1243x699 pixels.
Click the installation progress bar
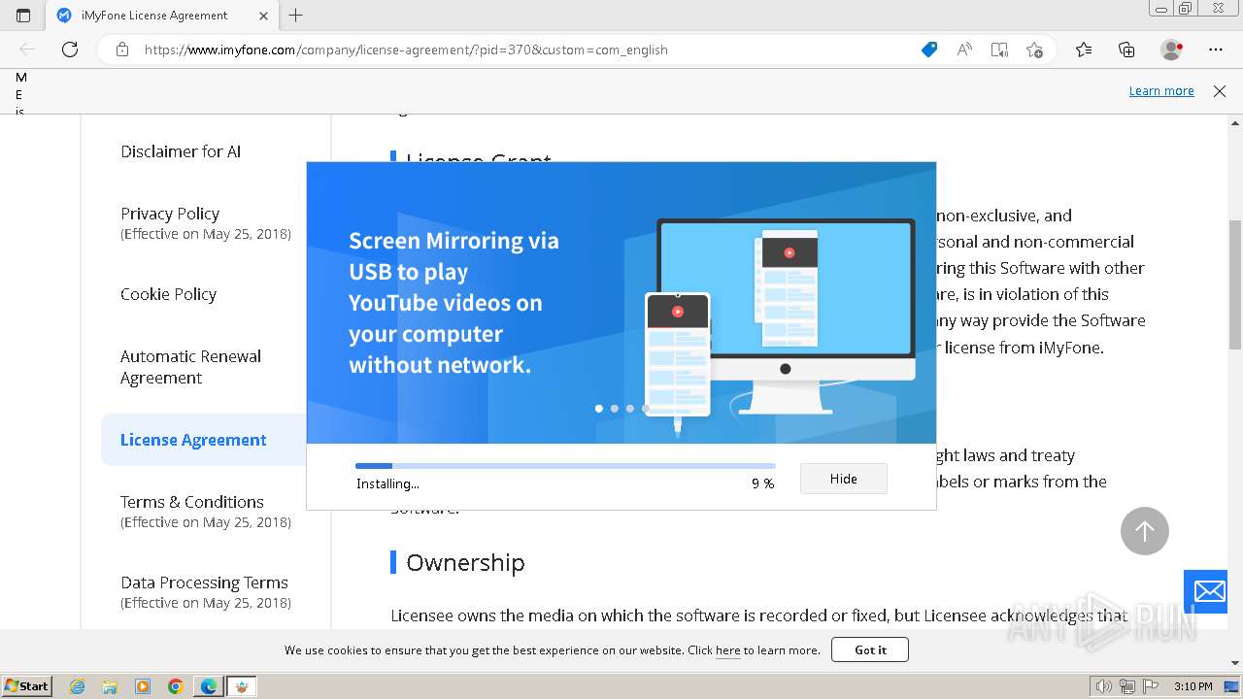click(x=565, y=466)
